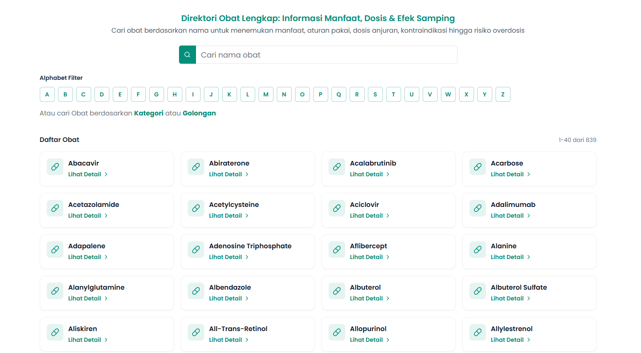Click the chevron after Aciclovir Lihat Detail
This screenshot has width=641, height=353.
coord(388,216)
